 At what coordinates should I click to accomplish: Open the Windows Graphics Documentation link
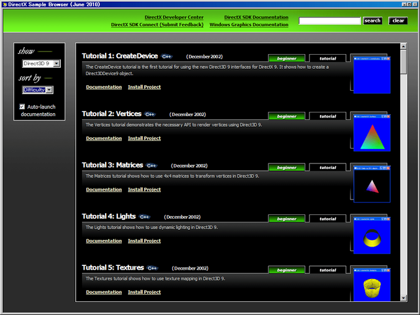click(x=249, y=25)
